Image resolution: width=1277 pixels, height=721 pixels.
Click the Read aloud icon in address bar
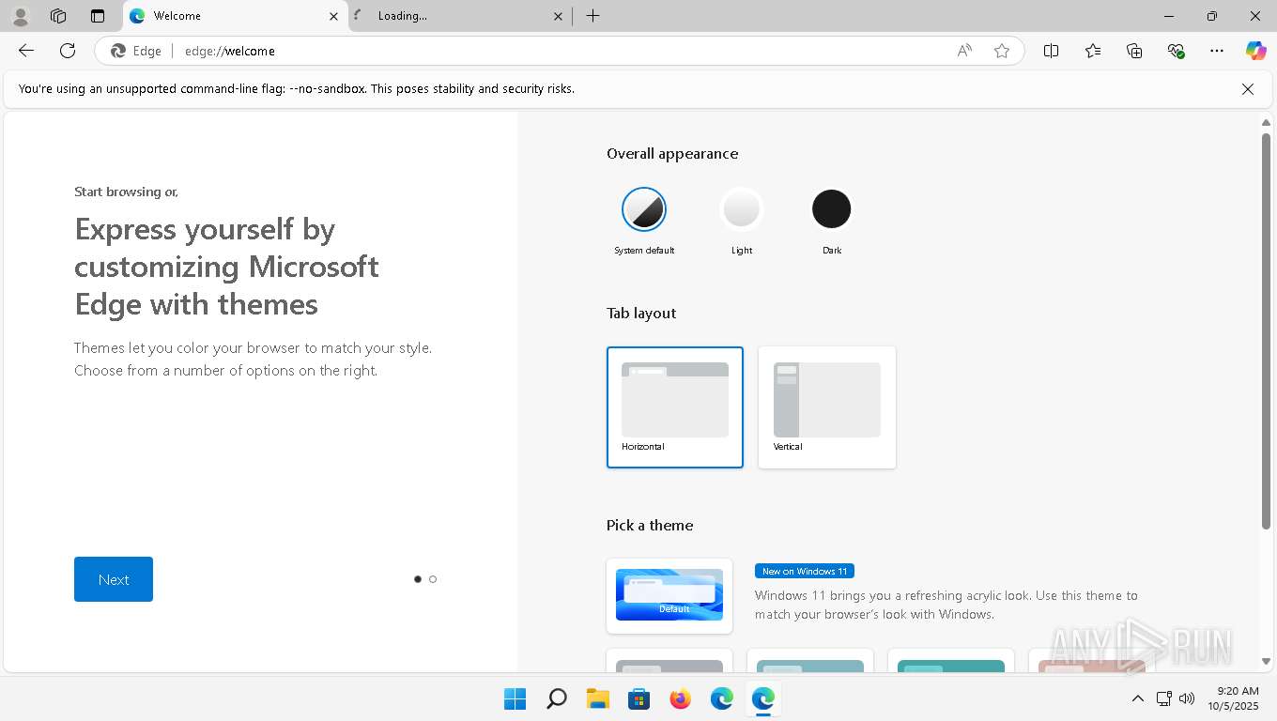pos(964,51)
